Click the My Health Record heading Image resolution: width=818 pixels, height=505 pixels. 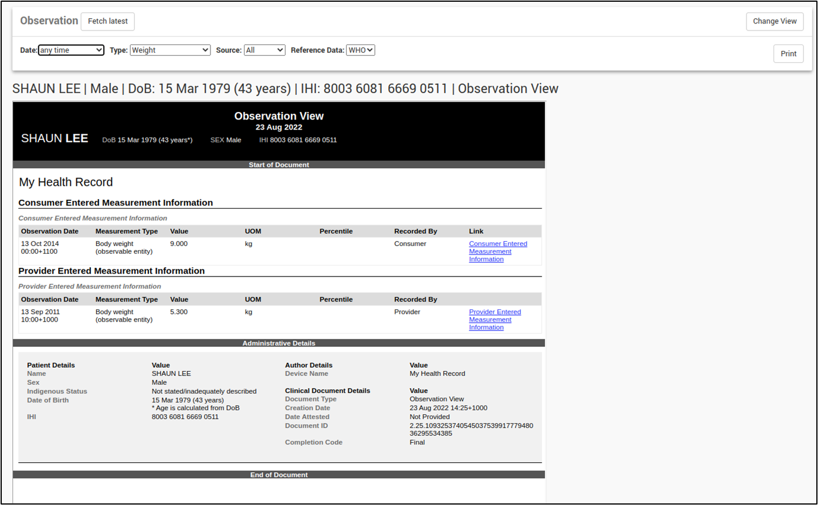66,182
